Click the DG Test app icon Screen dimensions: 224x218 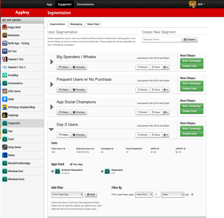tap(5, 51)
